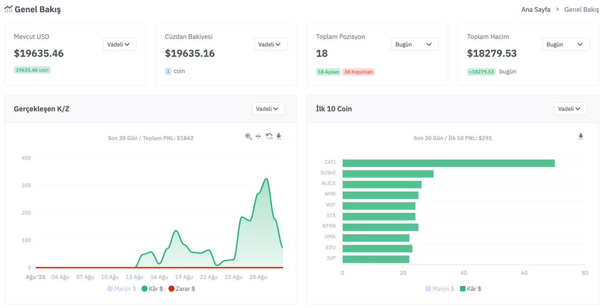604x308 pixels.
Task: Click the 1 coin badge in Cüzdan Bakiyesi
Action: [169, 71]
